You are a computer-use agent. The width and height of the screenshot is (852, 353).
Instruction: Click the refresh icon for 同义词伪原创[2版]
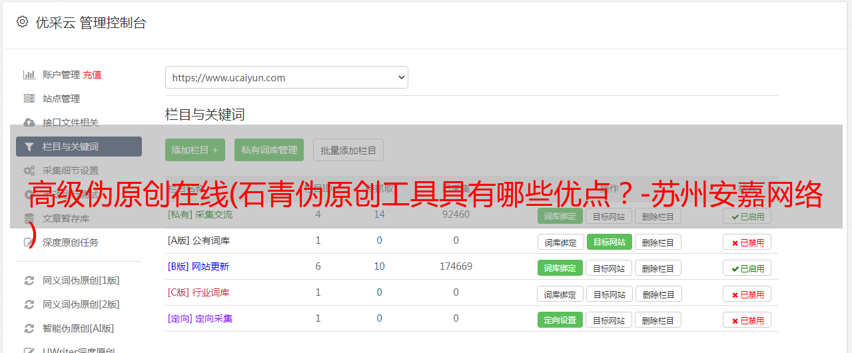(29, 304)
